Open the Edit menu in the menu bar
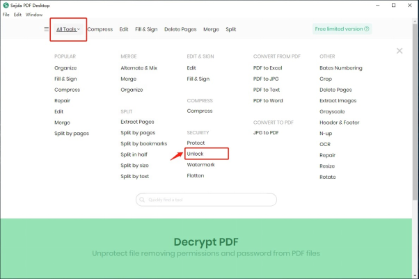The width and height of the screenshot is (419, 279). [17, 15]
